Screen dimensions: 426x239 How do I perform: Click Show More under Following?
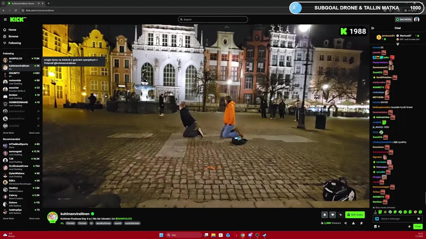(x=8, y=133)
